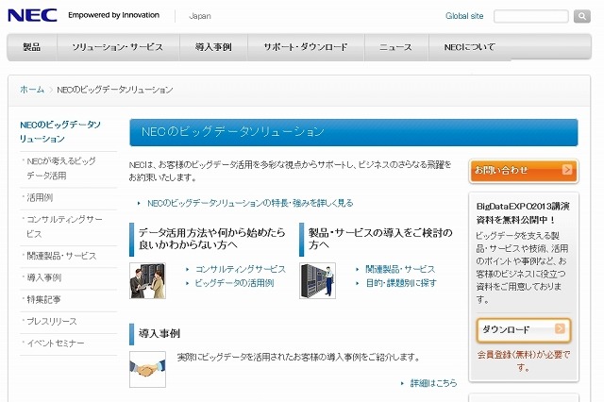Click the 導入事例 section heading

coord(159,333)
